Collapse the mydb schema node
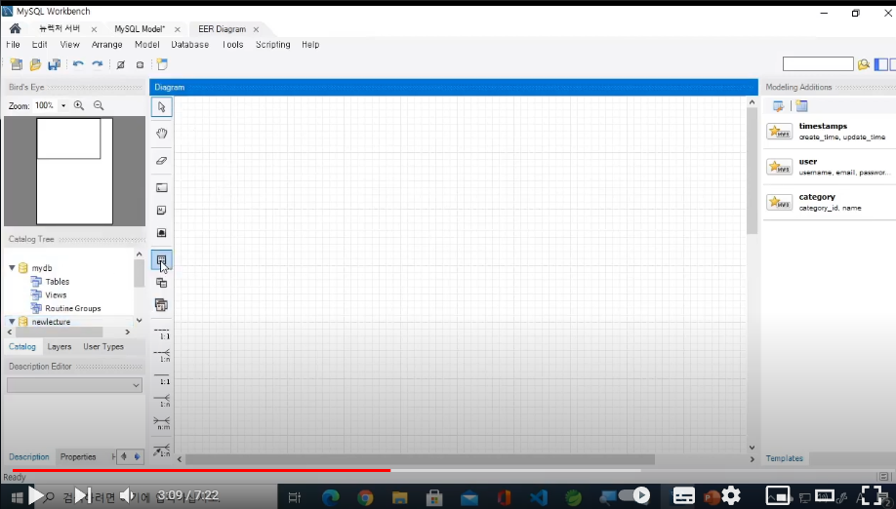This screenshot has height=509, width=896. tap(12, 267)
